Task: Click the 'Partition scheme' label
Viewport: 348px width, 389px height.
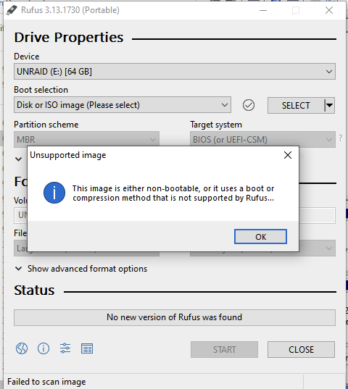Action: 46,125
